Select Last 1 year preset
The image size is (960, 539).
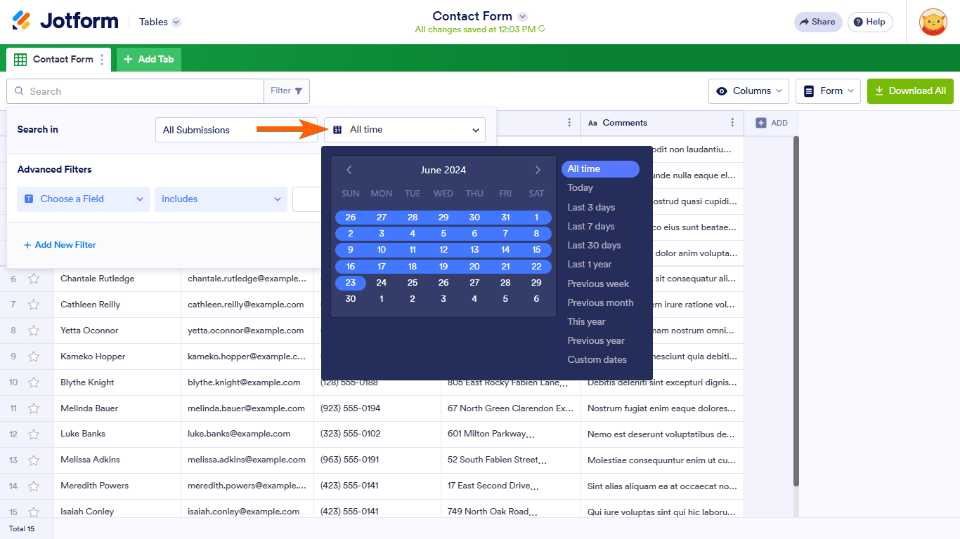[590, 265]
